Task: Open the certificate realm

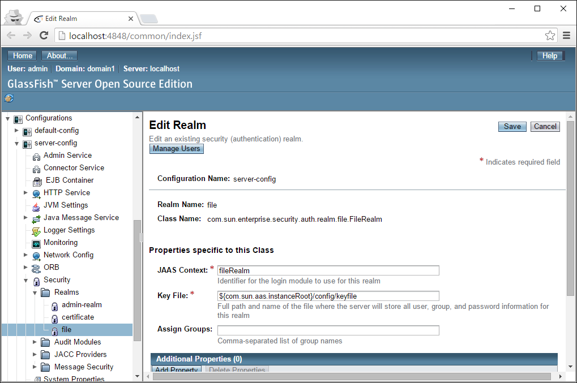Action: [x=78, y=317]
